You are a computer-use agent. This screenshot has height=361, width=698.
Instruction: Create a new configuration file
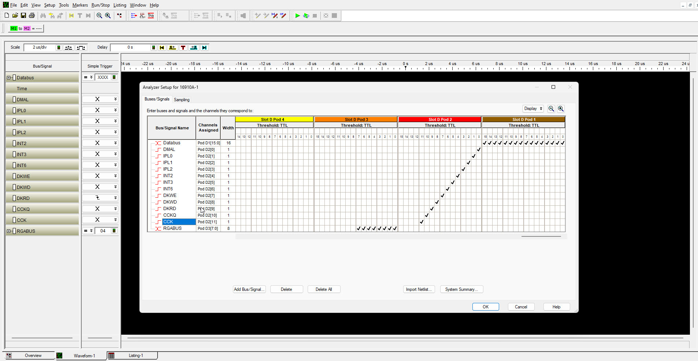point(7,15)
